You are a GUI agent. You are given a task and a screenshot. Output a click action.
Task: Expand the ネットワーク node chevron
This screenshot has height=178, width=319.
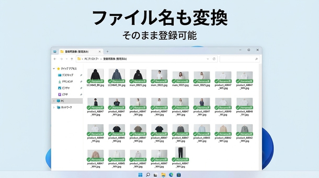[x=54, y=107]
